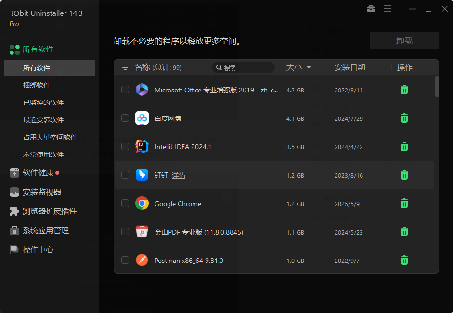The height and width of the screenshot is (313, 453).
Task: Open 不常使用软件
Action: point(43,155)
